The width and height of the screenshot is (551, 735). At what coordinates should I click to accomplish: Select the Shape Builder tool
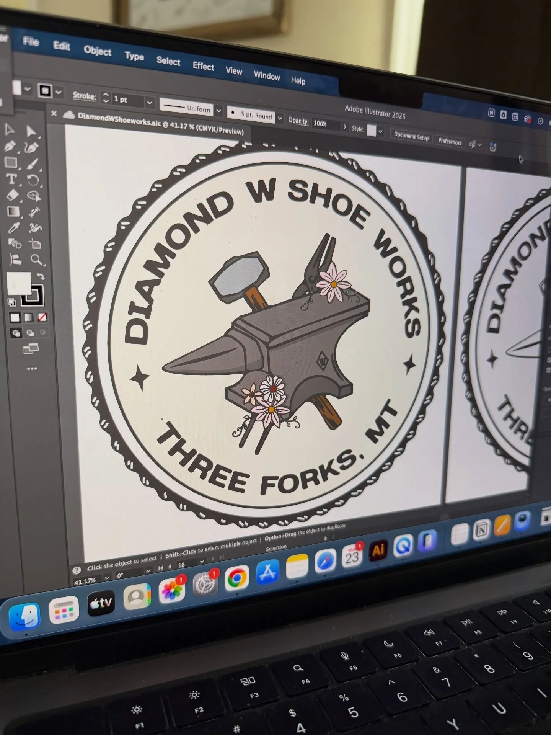[15, 243]
